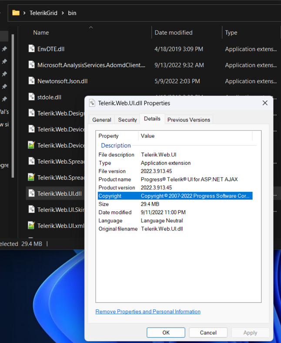
Task: Select the Details tab
Action: point(152,119)
